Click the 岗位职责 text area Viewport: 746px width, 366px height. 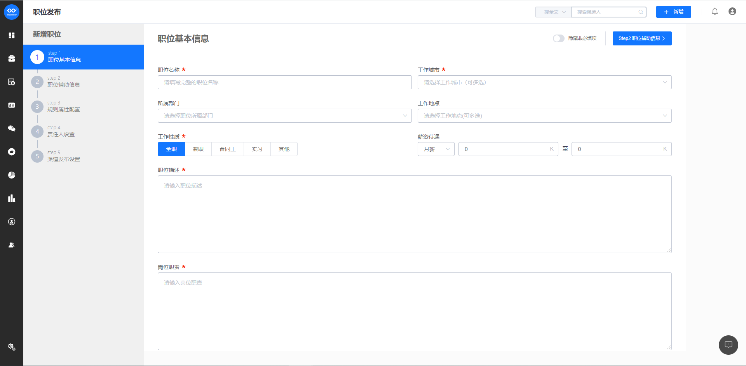tap(415, 311)
